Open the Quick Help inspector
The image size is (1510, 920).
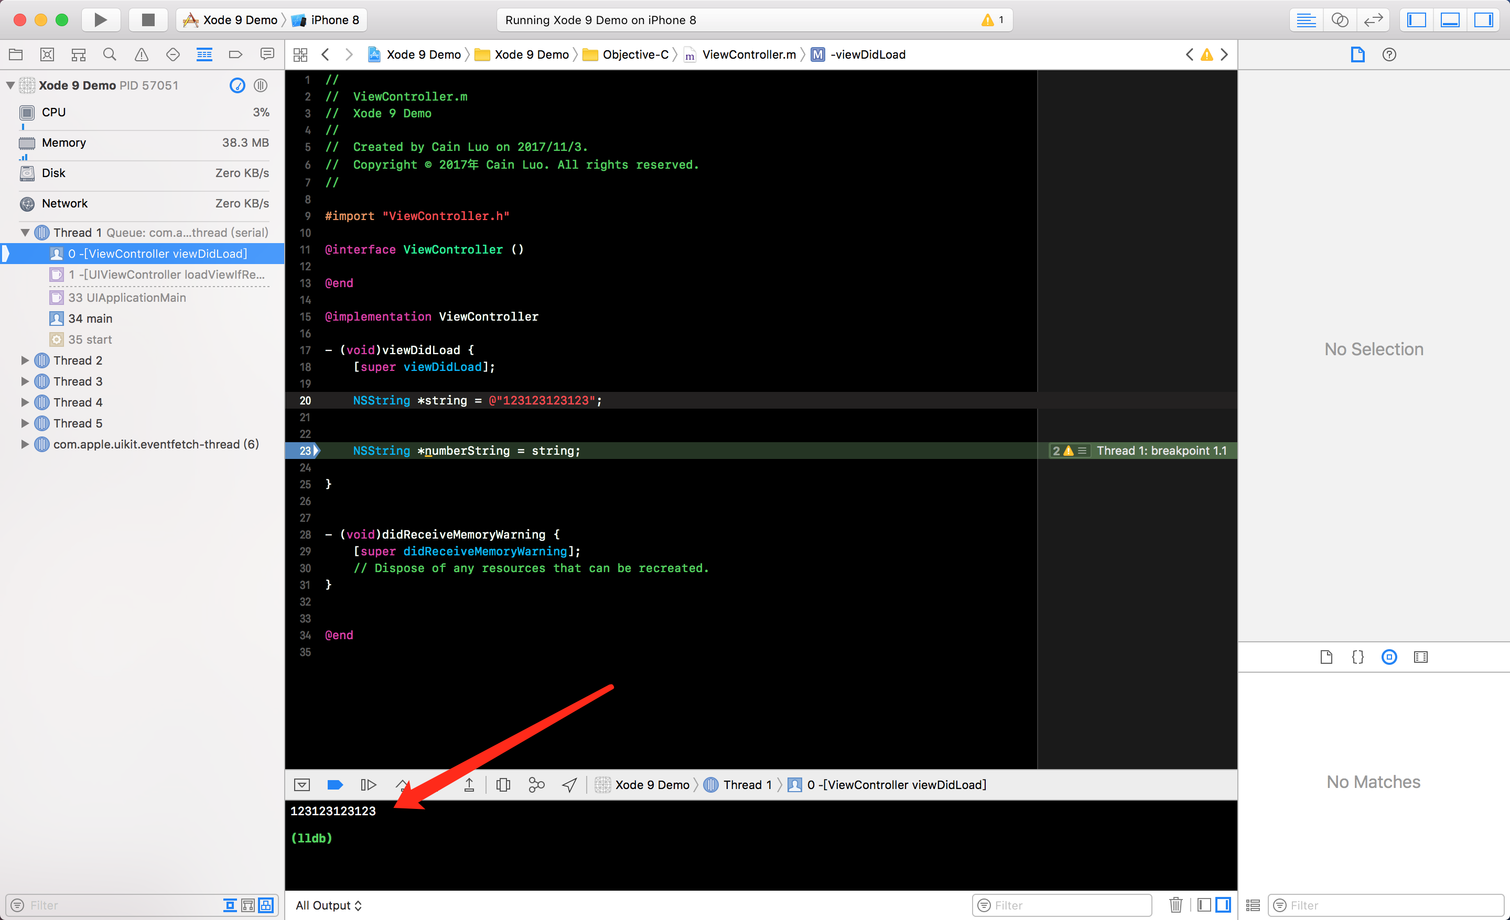coord(1389,54)
